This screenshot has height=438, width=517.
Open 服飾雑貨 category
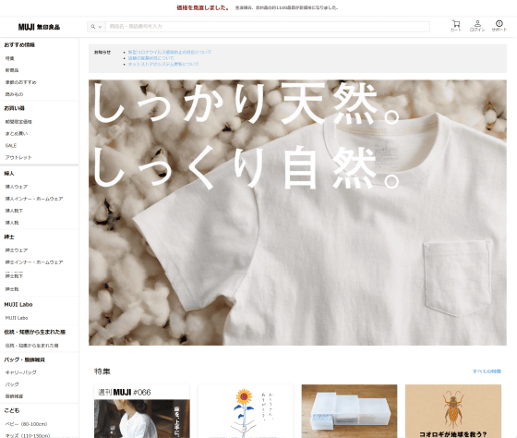pos(14,396)
